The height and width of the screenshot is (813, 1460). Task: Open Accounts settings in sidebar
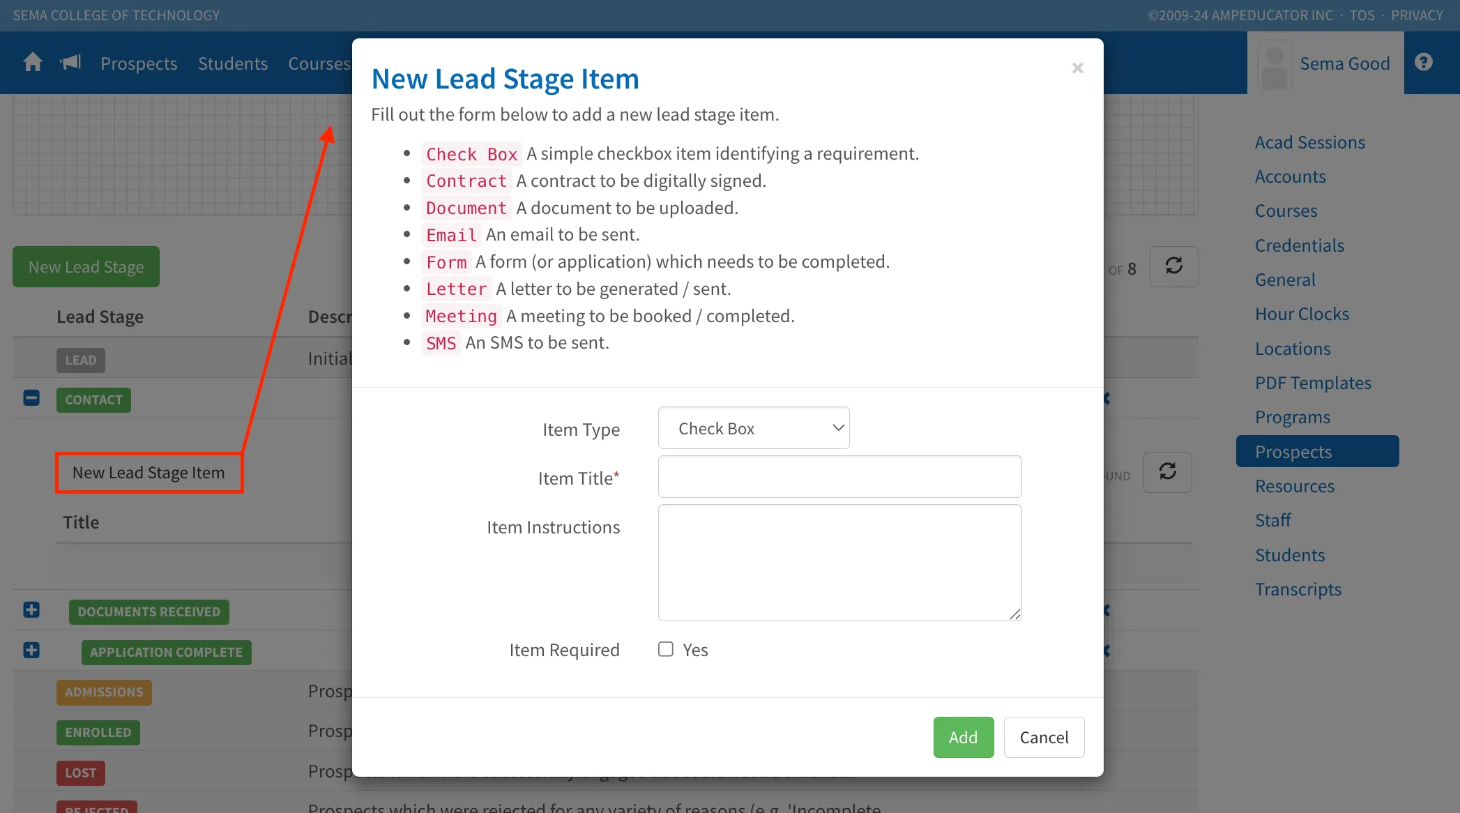click(1291, 176)
